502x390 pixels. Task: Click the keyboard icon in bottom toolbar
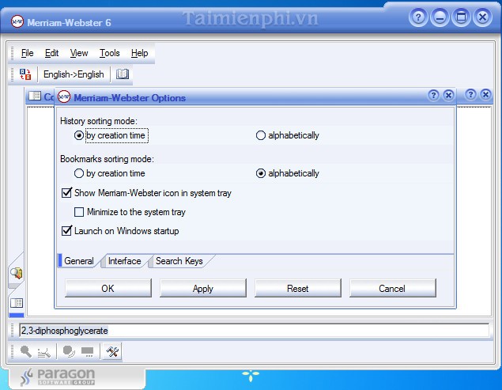(87, 351)
